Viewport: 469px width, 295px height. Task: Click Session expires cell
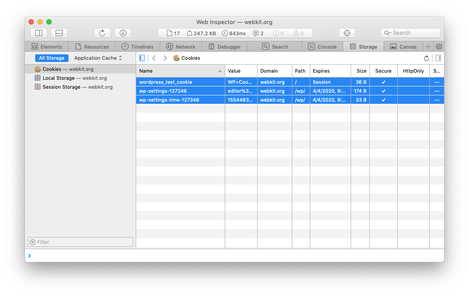(330, 82)
